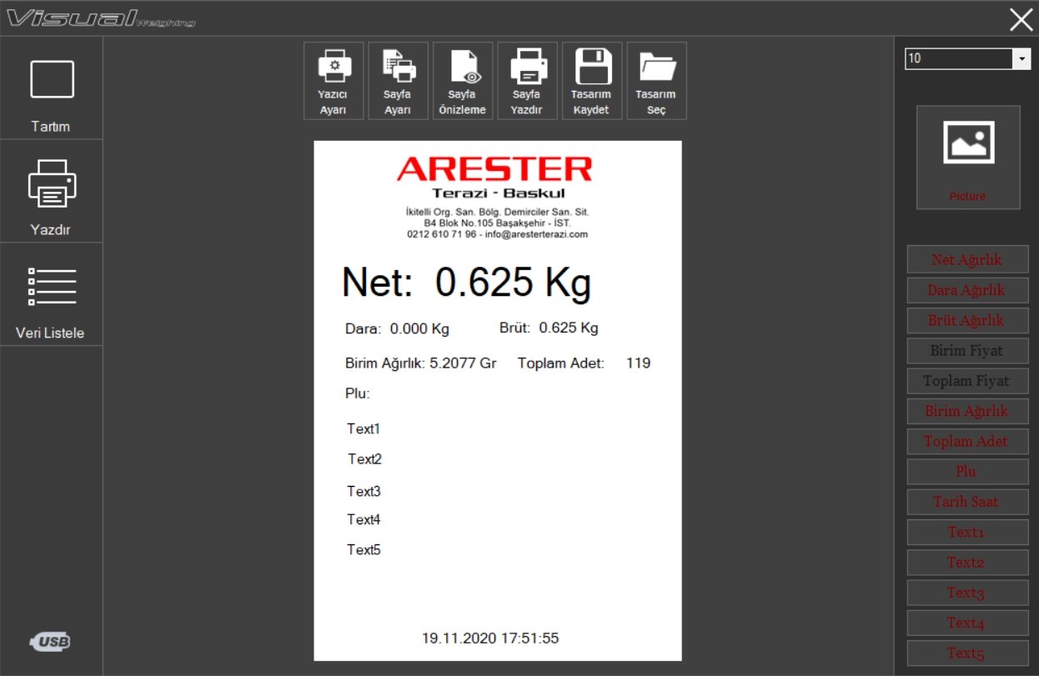Open Sayfa Önizleme print preview

pyautogui.click(x=463, y=81)
